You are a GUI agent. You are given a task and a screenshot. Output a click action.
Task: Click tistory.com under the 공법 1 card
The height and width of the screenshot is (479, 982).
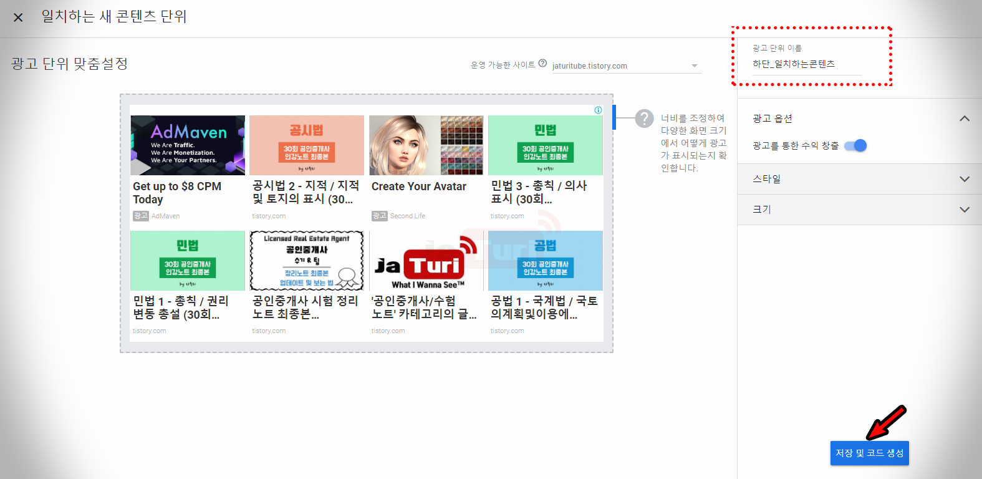[x=508, y=331]
